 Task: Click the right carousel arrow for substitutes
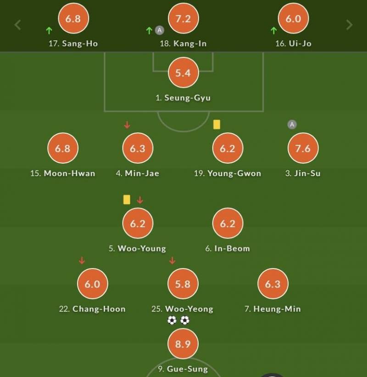tap(349, 25)
